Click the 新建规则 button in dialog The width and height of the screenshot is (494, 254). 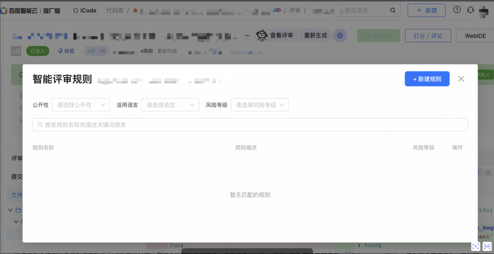(x=427, y=79)
